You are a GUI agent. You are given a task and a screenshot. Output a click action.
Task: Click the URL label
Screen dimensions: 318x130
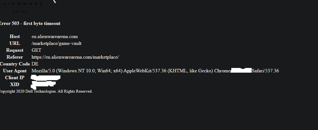tap(15, 43)
